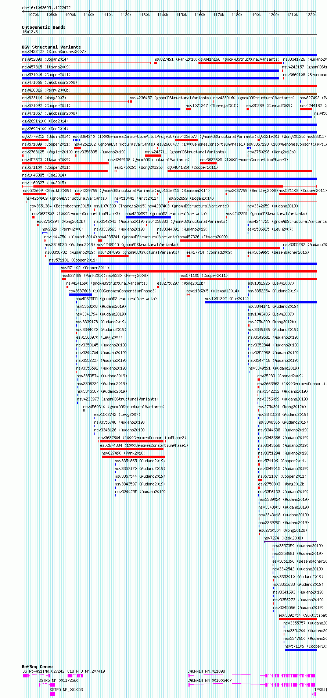Click variant esv3651384 (Besenbacher2015)
Viewport: 327px width, 698px height.
60,206
